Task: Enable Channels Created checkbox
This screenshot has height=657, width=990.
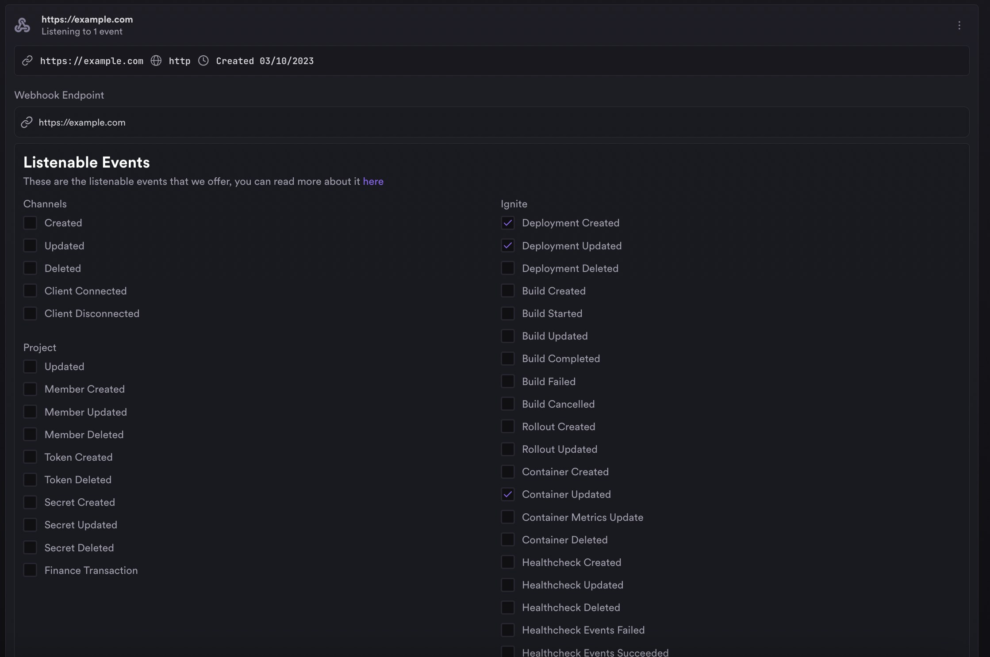Action: coord(30,223)
